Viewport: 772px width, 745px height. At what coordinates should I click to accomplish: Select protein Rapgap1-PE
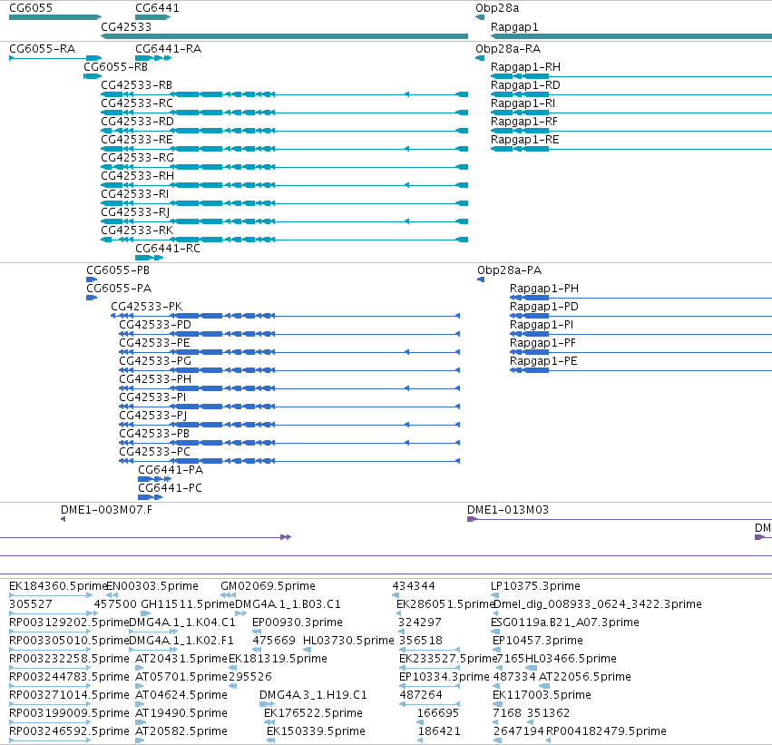(543, 361)
